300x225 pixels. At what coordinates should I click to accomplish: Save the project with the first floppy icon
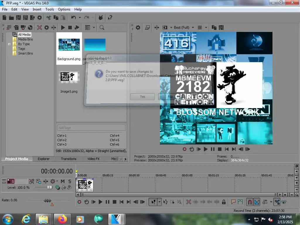(18, 18)
